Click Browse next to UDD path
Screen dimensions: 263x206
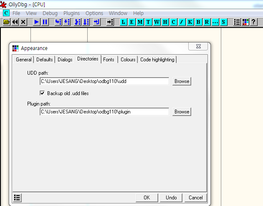click(182, 81)
